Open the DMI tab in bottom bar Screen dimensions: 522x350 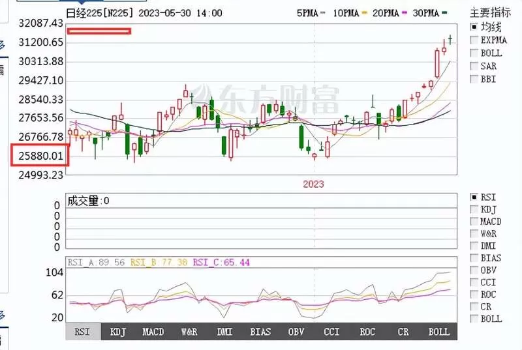pyautogui.click(x=224, y=332)
